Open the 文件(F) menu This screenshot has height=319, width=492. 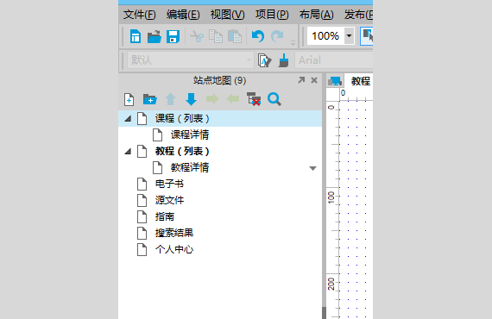pos(139,15)
